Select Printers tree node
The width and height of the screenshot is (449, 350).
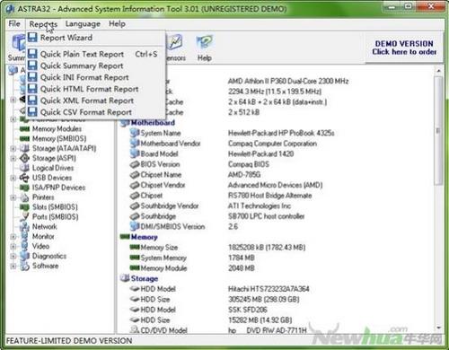tap(43, 197)
